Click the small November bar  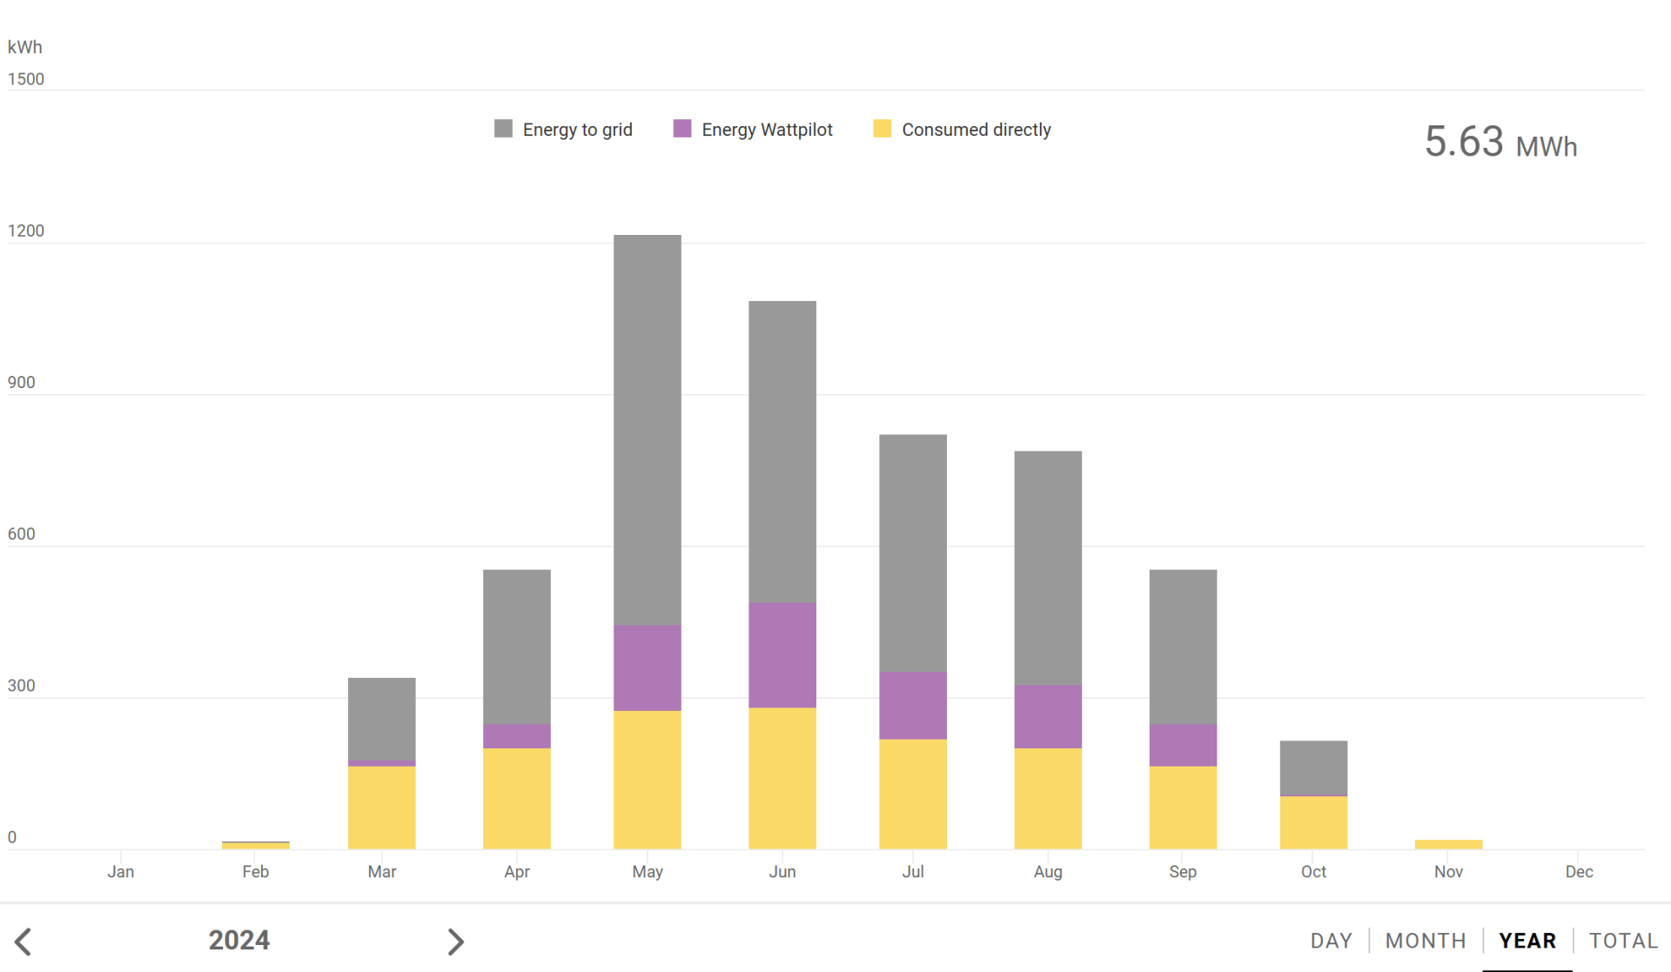click(x=1448, y=844)
